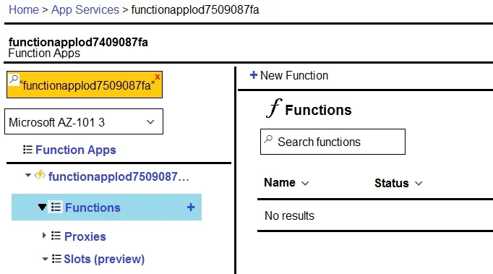Open the Microsoft AZ-101 3 subscription dropdown
This screenshot has width=493, height=274.
84,121
